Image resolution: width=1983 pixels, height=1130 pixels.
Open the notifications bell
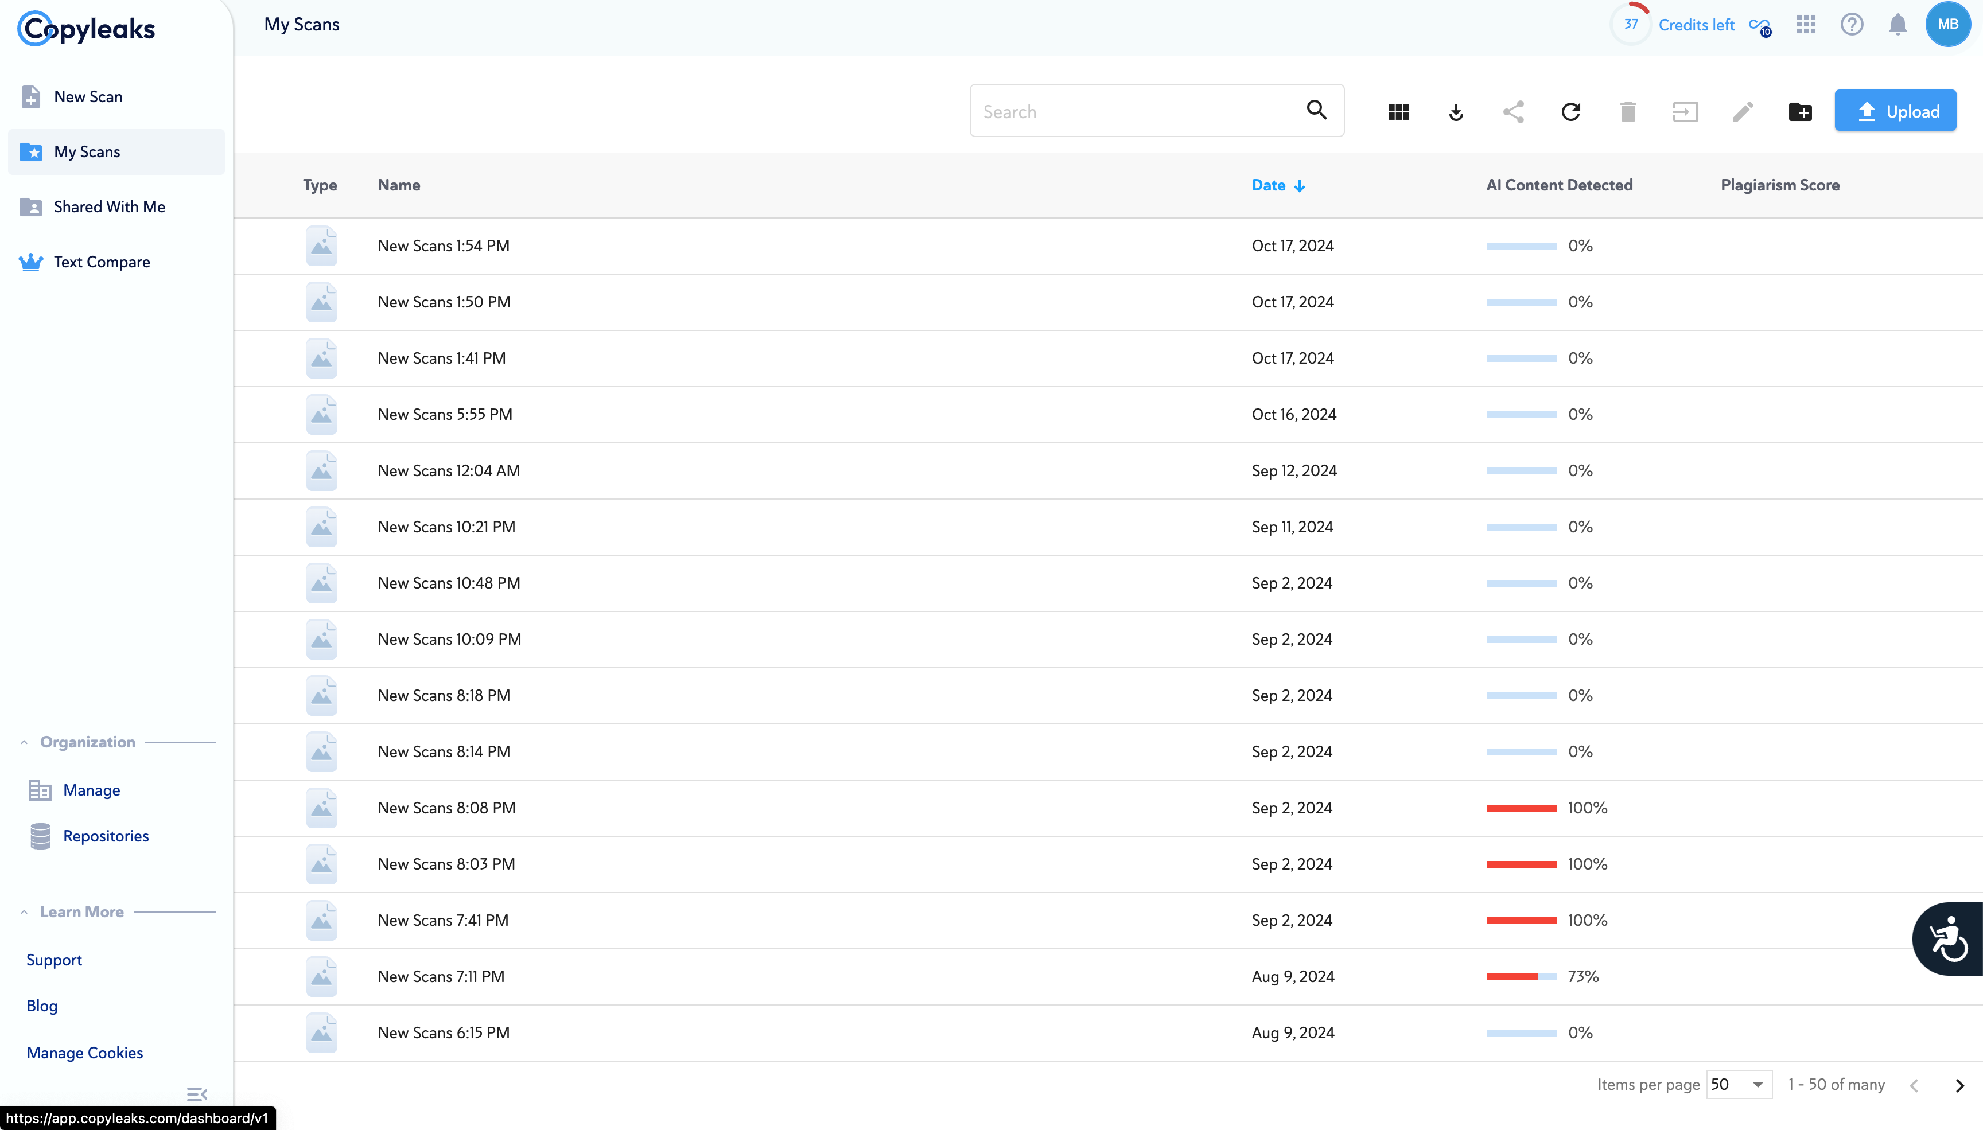[1898, 25]
